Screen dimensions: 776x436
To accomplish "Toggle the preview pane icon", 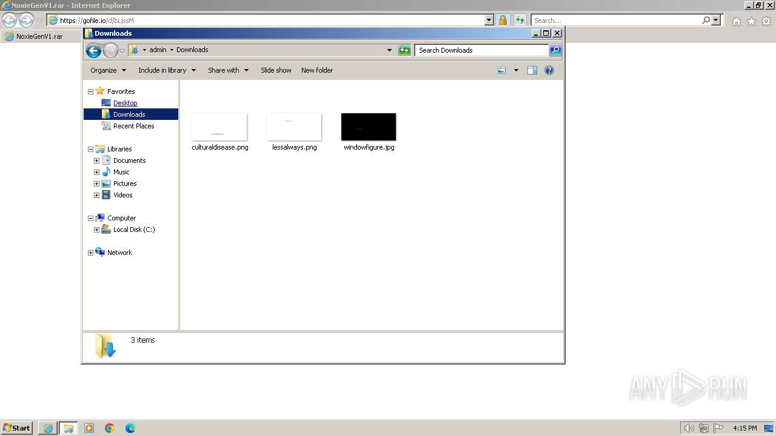I will click(x=532, y=70).
